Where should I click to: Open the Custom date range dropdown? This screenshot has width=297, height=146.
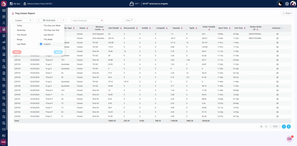pos(23,20)
